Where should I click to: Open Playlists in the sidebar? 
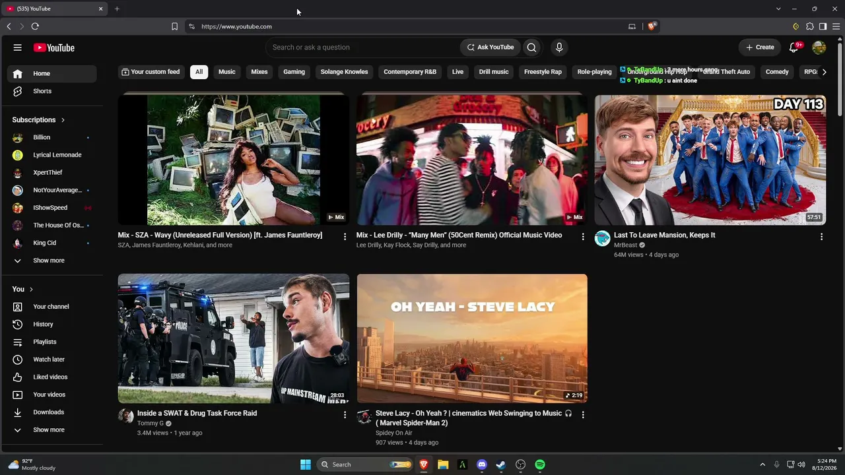(52, 342)
